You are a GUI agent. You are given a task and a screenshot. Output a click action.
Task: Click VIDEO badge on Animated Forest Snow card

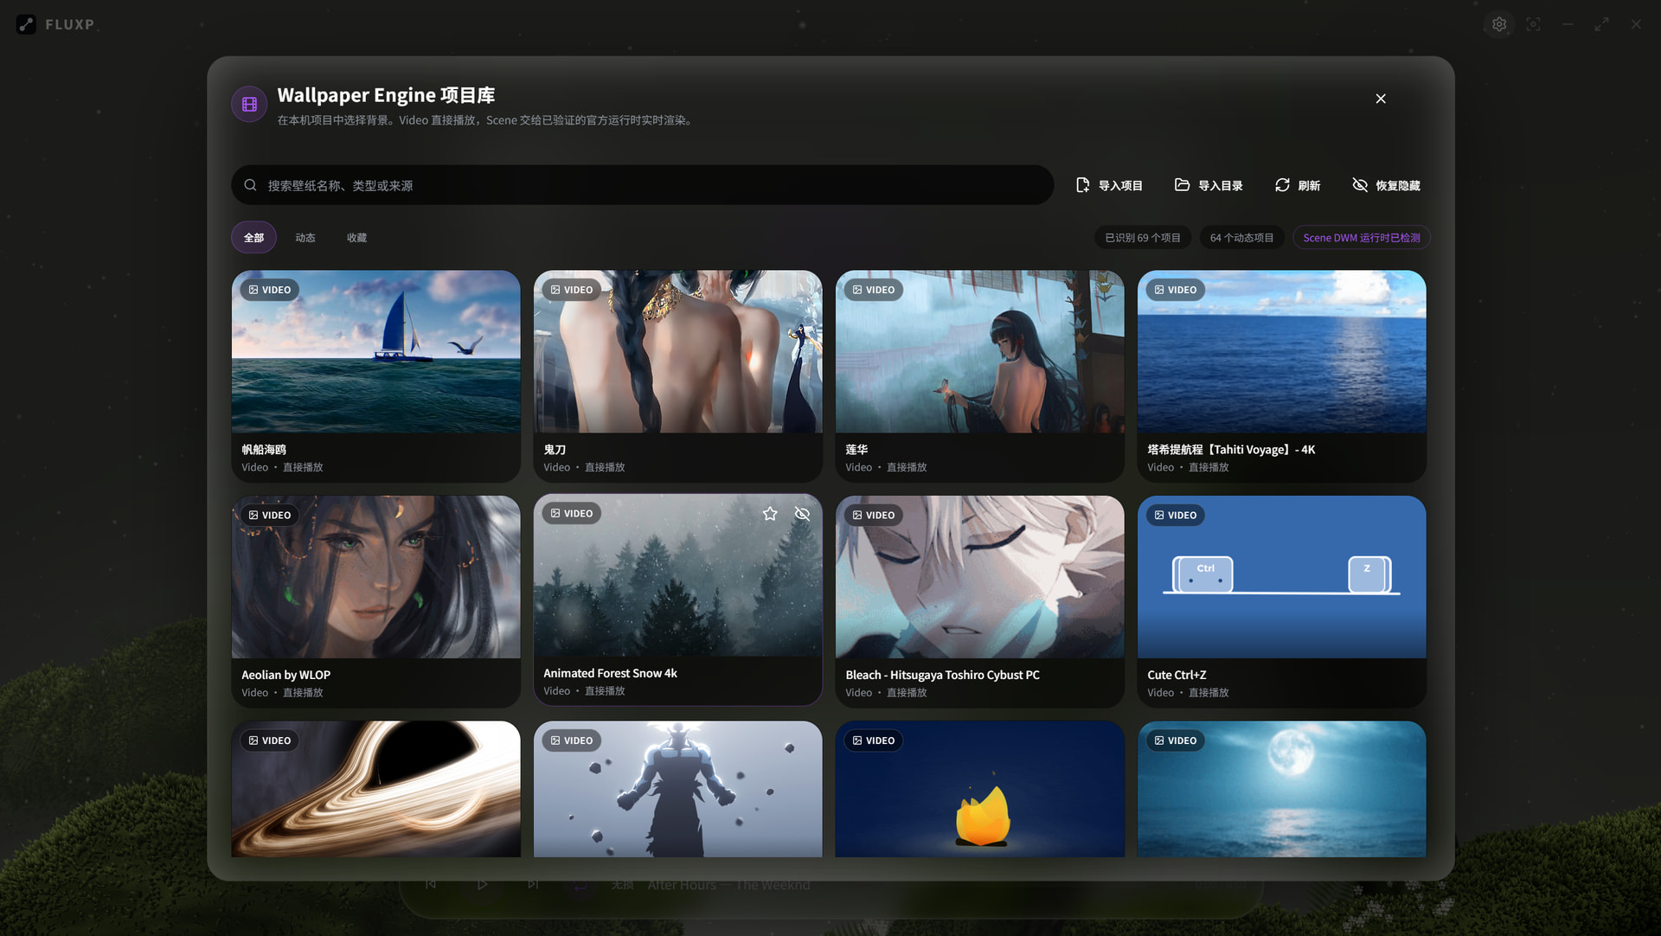pyautogui.click(x=572, y=514)
